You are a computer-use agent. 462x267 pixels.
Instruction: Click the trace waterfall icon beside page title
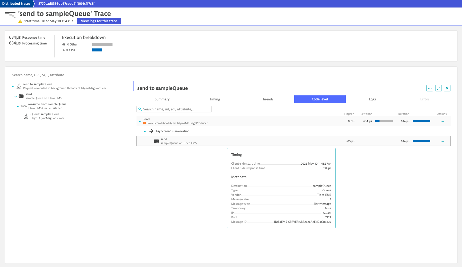click(x=10, y=14)
